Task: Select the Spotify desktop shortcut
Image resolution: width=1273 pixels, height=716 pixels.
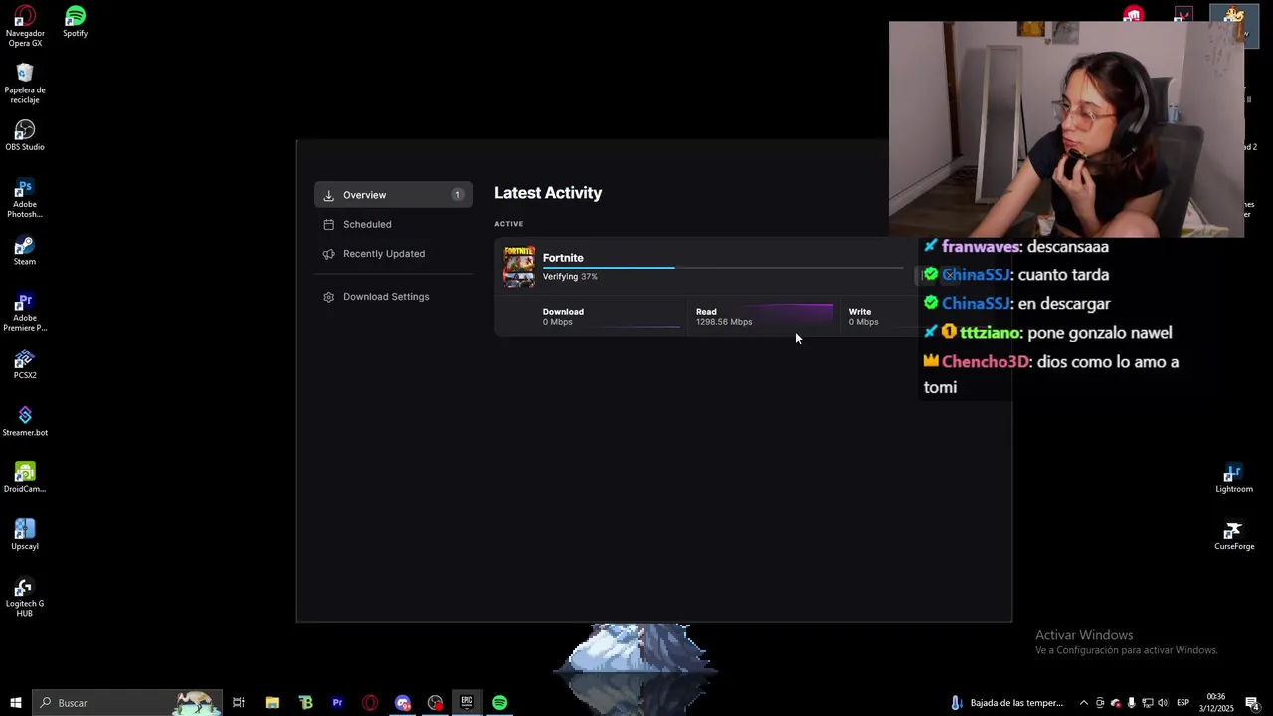Action: coord(75,22)
